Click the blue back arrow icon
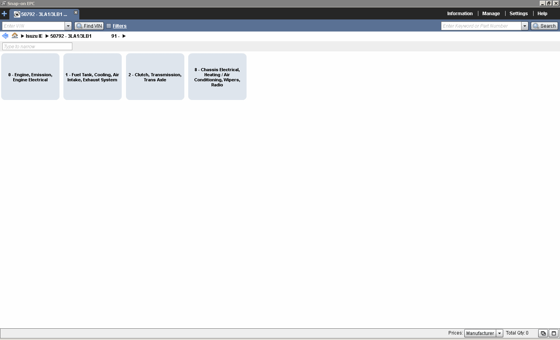 click(5, 36)
